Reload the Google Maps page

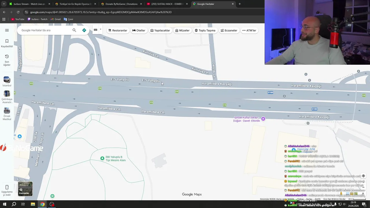pyautogui.click(x=18, y=12)
